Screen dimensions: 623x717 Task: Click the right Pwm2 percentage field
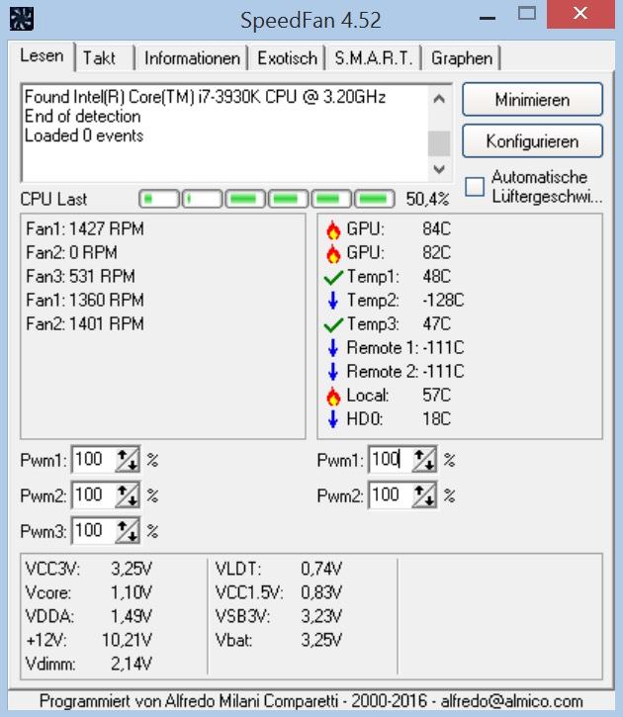[391, 495]
